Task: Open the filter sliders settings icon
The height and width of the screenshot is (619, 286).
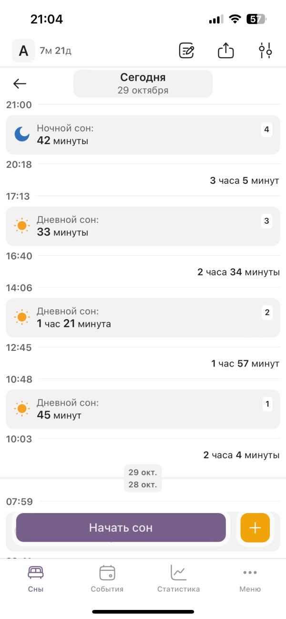Action: [265, 50]
